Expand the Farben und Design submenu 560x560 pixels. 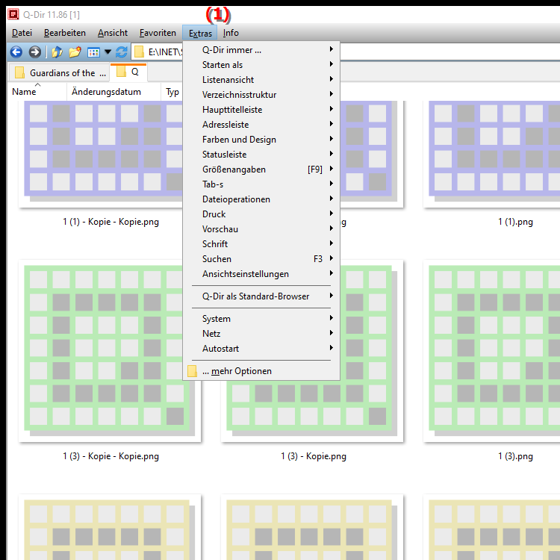261,140
